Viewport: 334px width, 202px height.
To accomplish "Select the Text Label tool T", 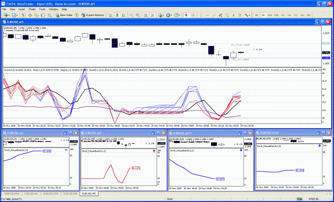I will pos(240,15).
